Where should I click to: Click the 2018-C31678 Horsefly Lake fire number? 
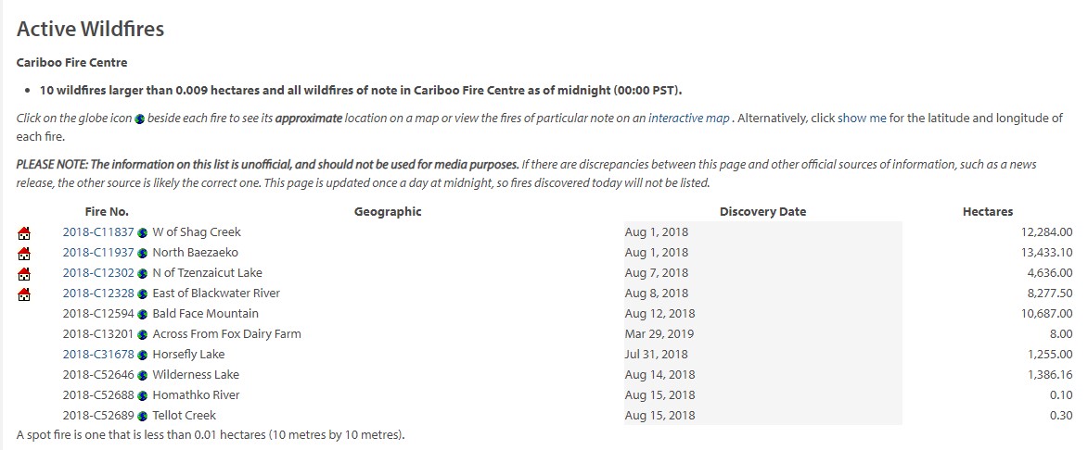click(x=97, y=355)
